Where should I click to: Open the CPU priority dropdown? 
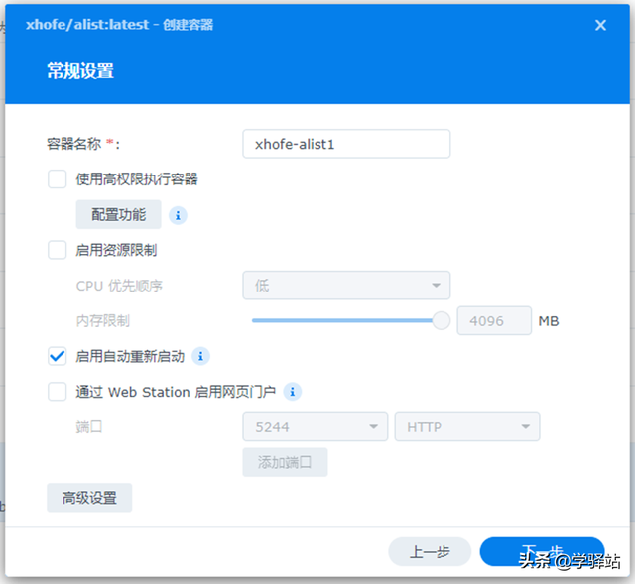point(346,286)
